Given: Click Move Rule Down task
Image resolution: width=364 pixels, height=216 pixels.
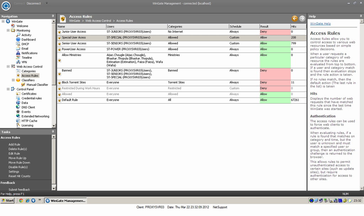Looking at the screenshot, I should [19, 162].
